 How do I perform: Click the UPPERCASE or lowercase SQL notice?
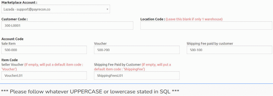pos(90,91)
